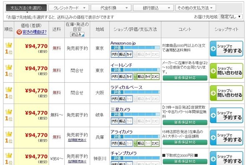Image resolution: width=246 pixels, height=165 pixels.
Task: Click the 評価 rating bar for 三星カメラ
Action: click(135, 114)
